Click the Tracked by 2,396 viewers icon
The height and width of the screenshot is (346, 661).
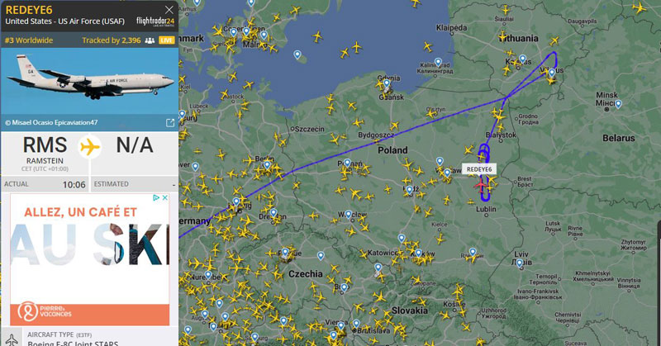[x=150, y=40]
